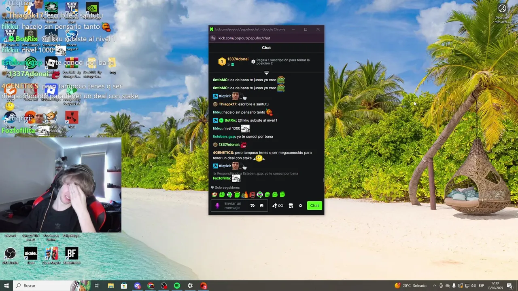This screenshot has width=518, height=291.
Task: Open Settings gear on the taskbar
Action: point(190,286)
